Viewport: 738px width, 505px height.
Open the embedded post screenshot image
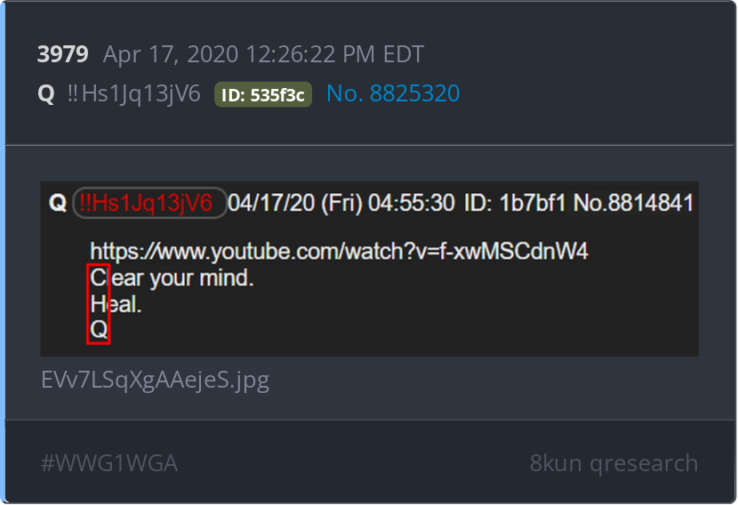point(370,269)
